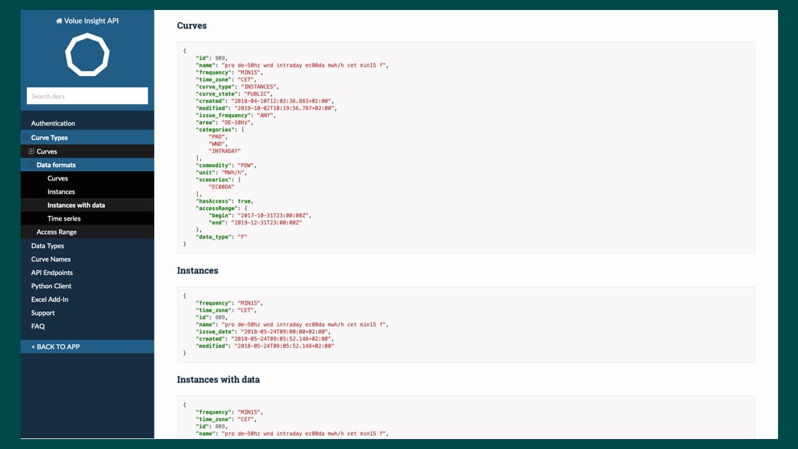The height and width of the screenshot is (449, 798).
Task: Click the BACK TO APP button
Action: [55, 347]
